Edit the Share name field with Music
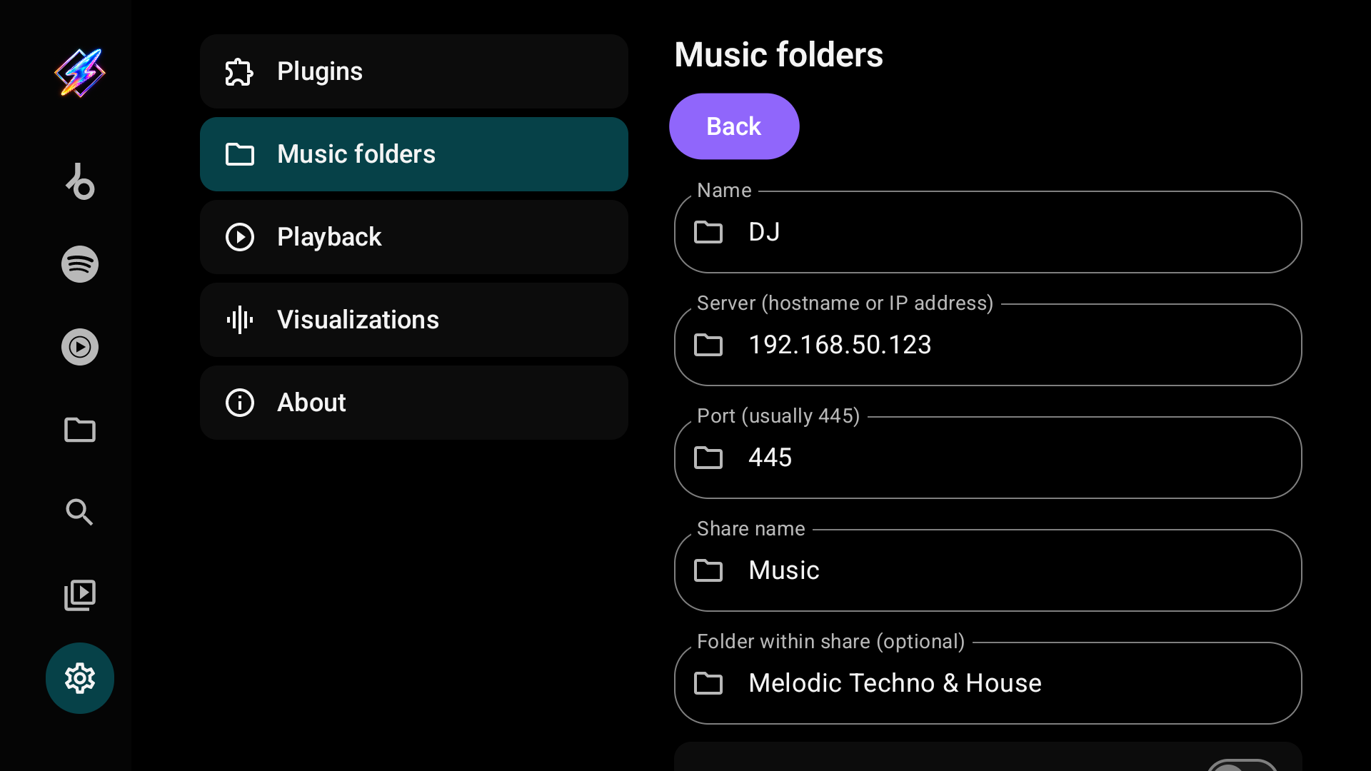Image resolution: width=1371 pixels, height=771 pixels. (x=988, y=570)
